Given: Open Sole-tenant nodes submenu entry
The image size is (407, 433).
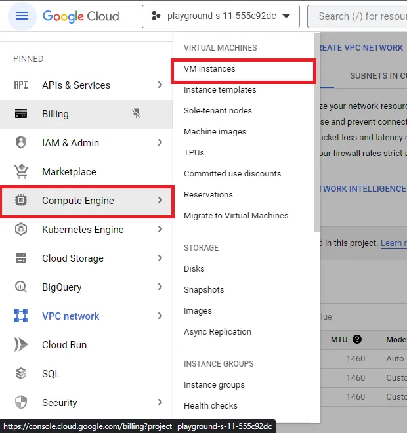Looking at the screenshot, I should (244, 110).
